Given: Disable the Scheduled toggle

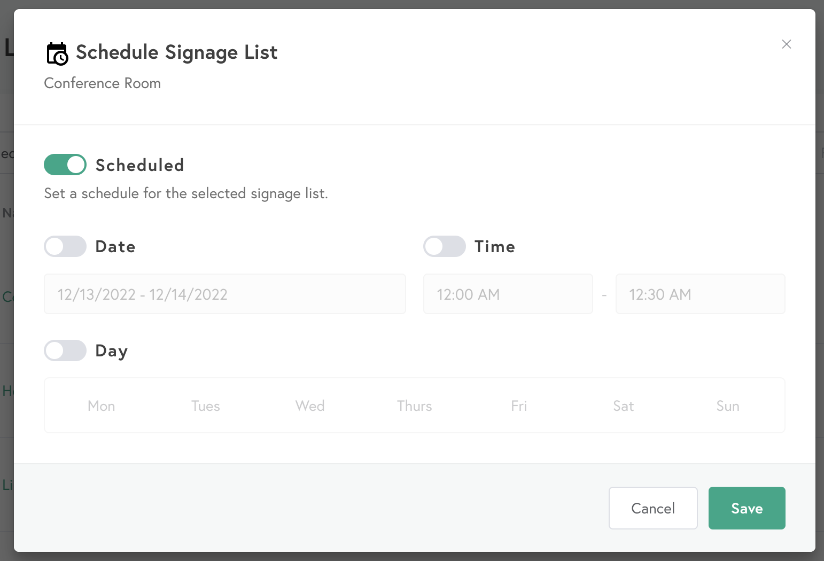Looking at the screenshot, I should pyautogui.click(x=65, y=165).
